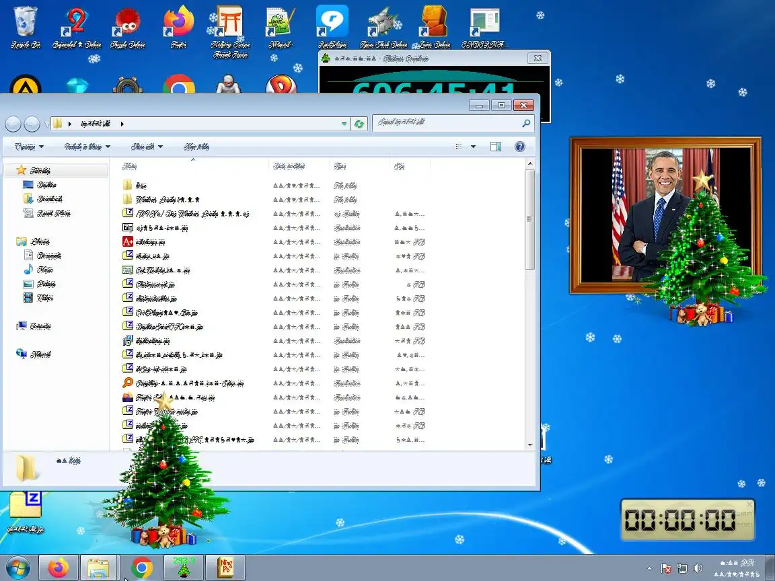
Task: Show hidden tray icons arrow
Action: tap(649, 568)
